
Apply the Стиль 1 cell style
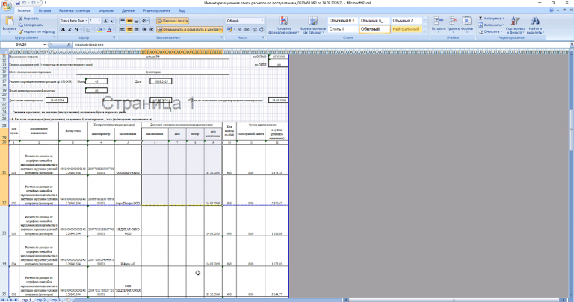(x=342, y=29)
